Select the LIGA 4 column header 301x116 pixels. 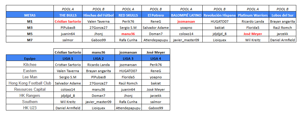156,58
